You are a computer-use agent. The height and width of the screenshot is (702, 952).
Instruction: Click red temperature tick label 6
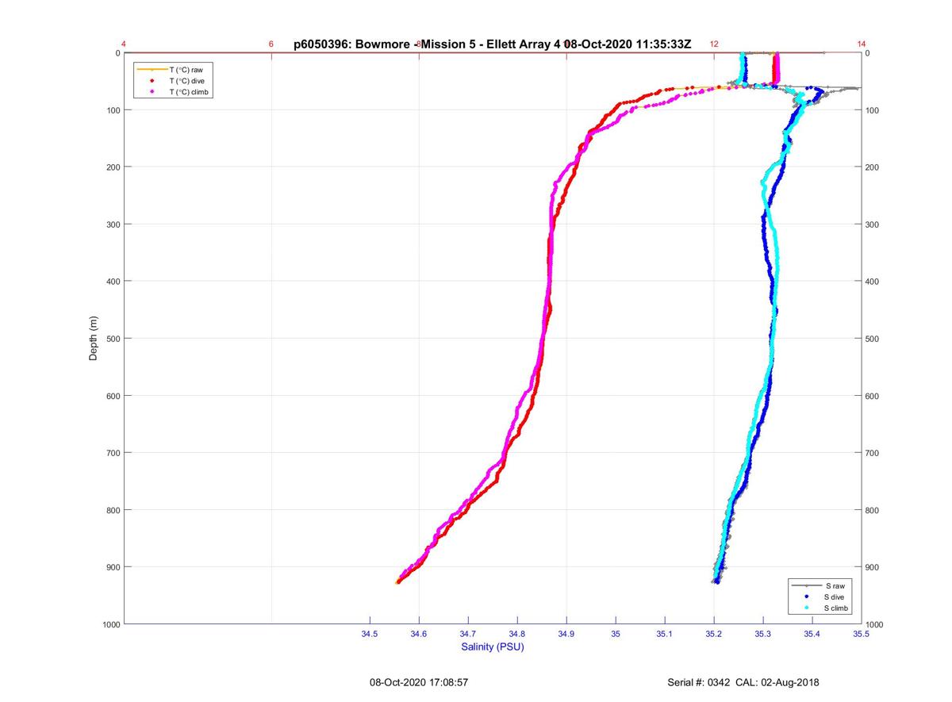pyautogui.click(x=271, y=44)
